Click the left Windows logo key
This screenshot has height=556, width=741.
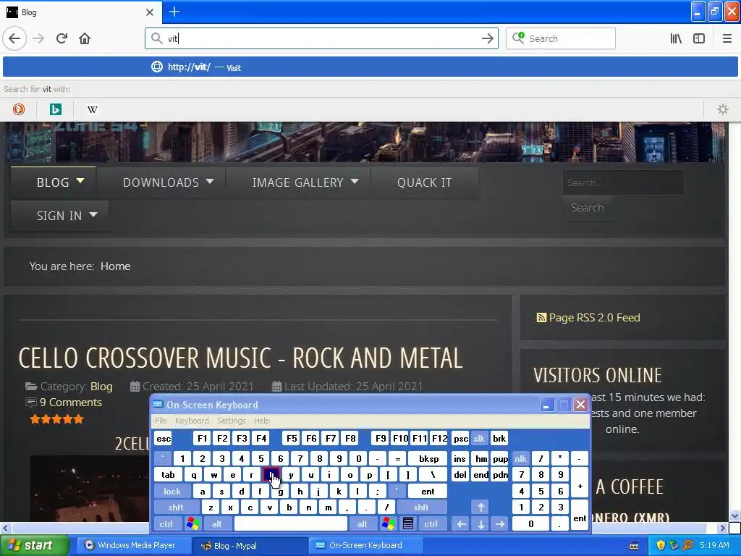(x=192, y=524)
